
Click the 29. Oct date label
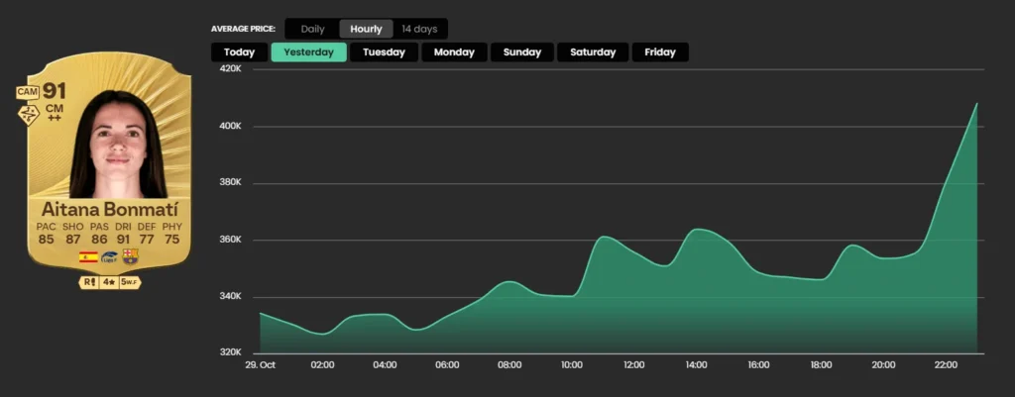coord(260,365)
